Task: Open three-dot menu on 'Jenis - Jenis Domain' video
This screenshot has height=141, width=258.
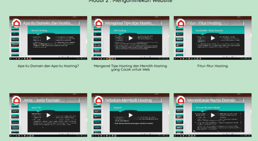Action: point(79,100)
